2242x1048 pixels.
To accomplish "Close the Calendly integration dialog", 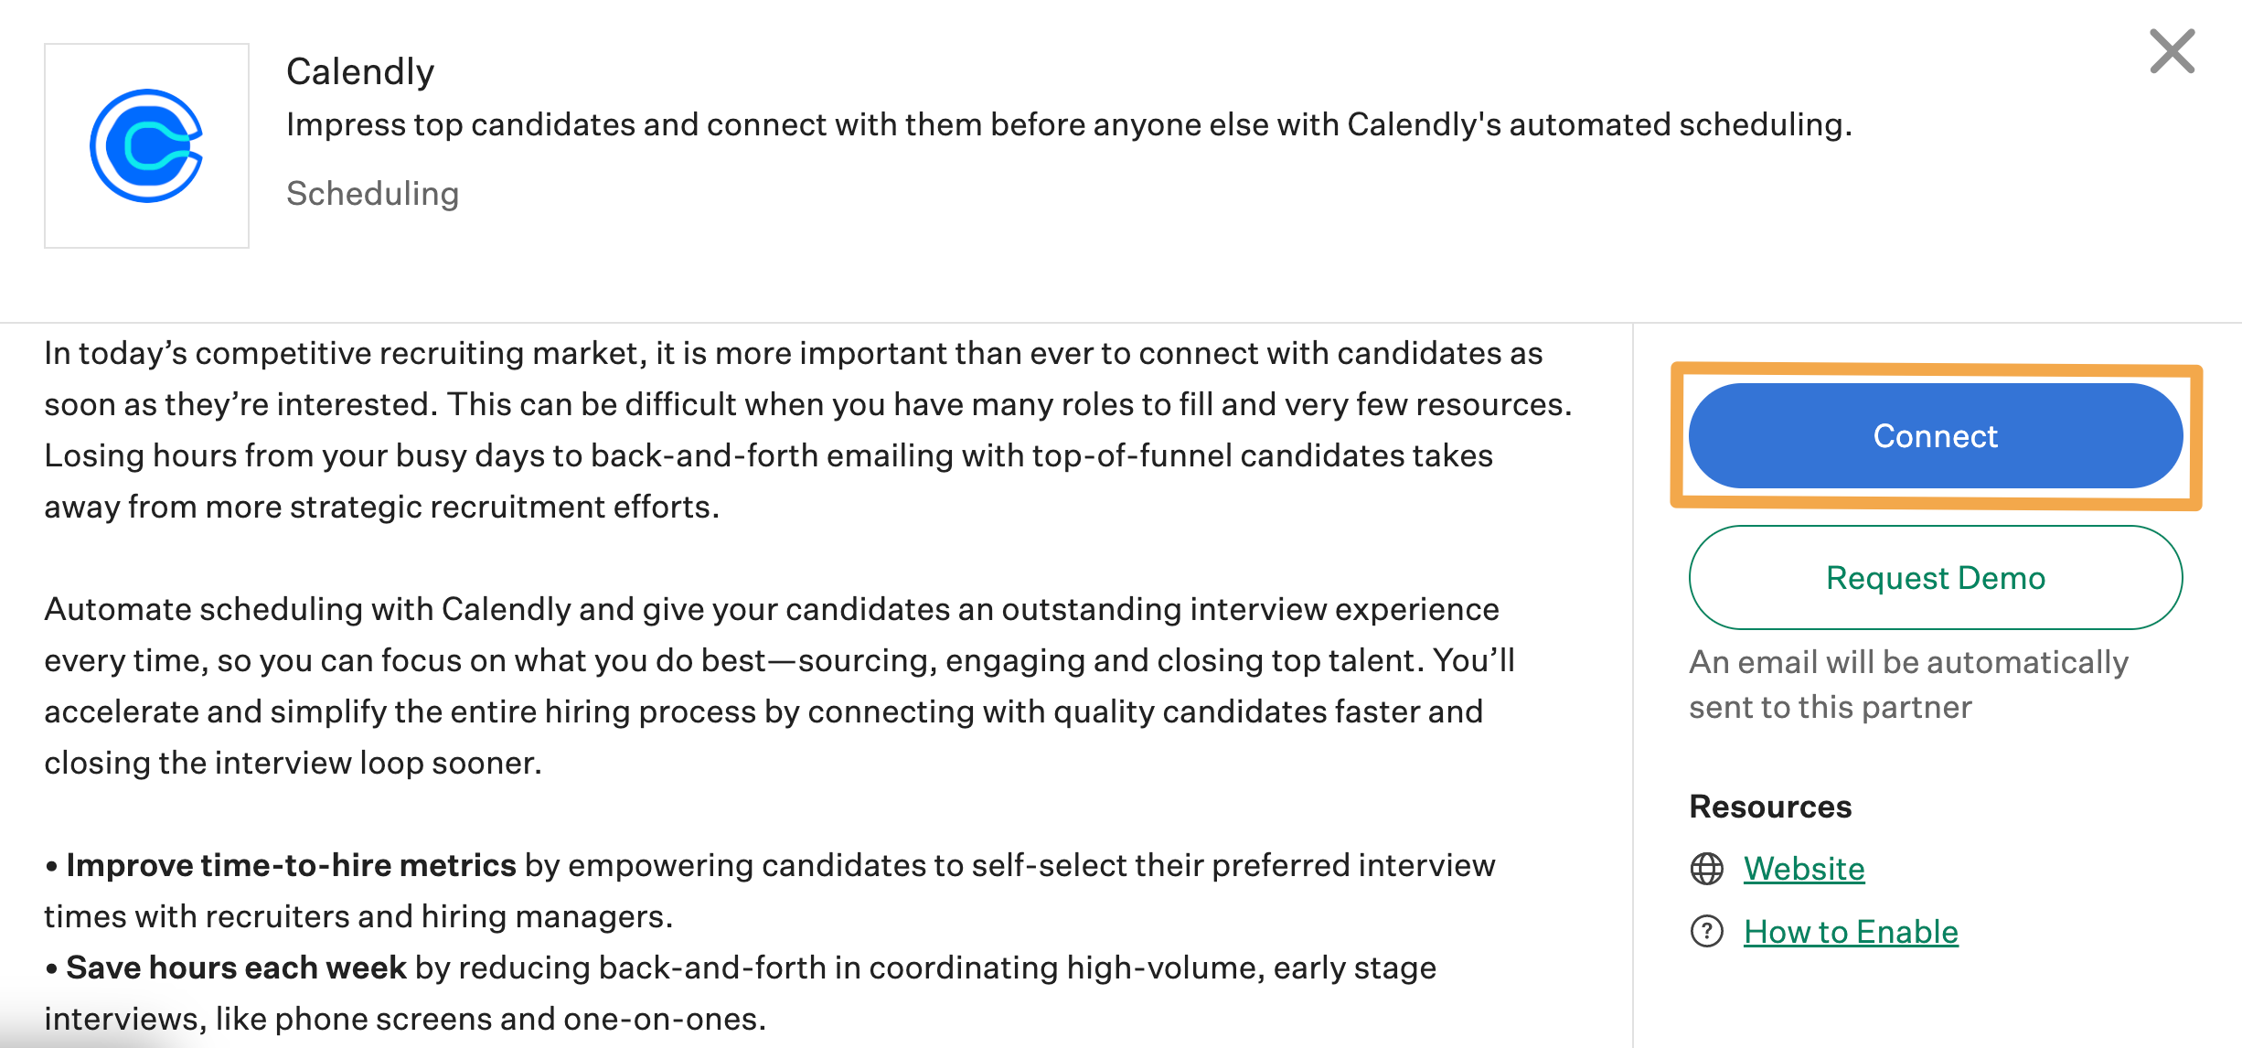I will [x=2172, y=51].
